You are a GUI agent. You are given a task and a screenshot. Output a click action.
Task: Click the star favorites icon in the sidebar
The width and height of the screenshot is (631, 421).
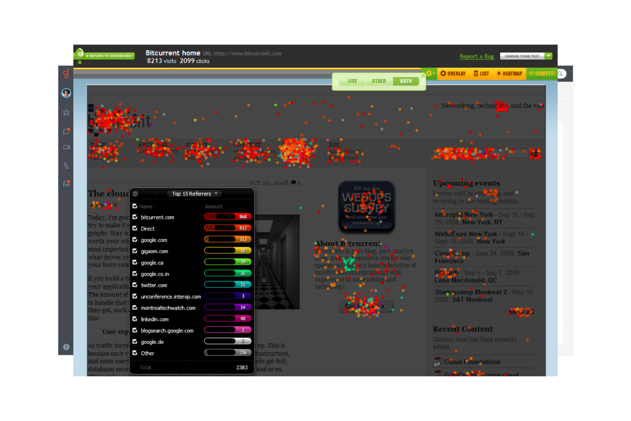click(x=66, y=113)
